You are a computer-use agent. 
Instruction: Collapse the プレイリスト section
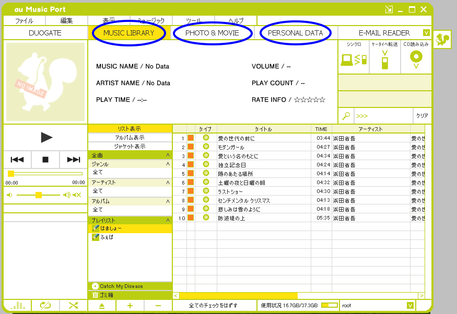tap(168, 220)
